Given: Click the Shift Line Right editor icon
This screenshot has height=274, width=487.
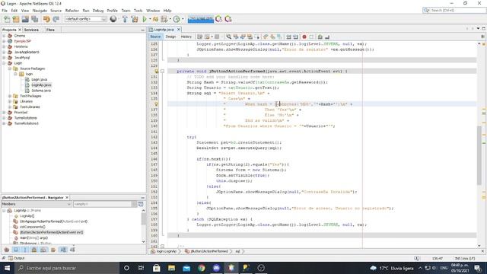Looking at the screenshot, I should 295,37.
